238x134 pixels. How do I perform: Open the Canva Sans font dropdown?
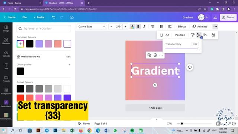coord(92,26)
